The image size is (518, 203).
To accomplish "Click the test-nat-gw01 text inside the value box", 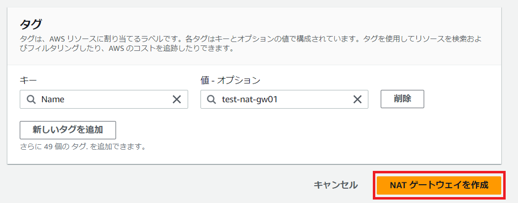I will [x=250, y=99].
